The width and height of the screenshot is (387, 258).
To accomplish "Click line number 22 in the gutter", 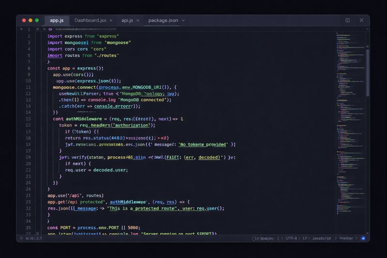I will 29,170.
